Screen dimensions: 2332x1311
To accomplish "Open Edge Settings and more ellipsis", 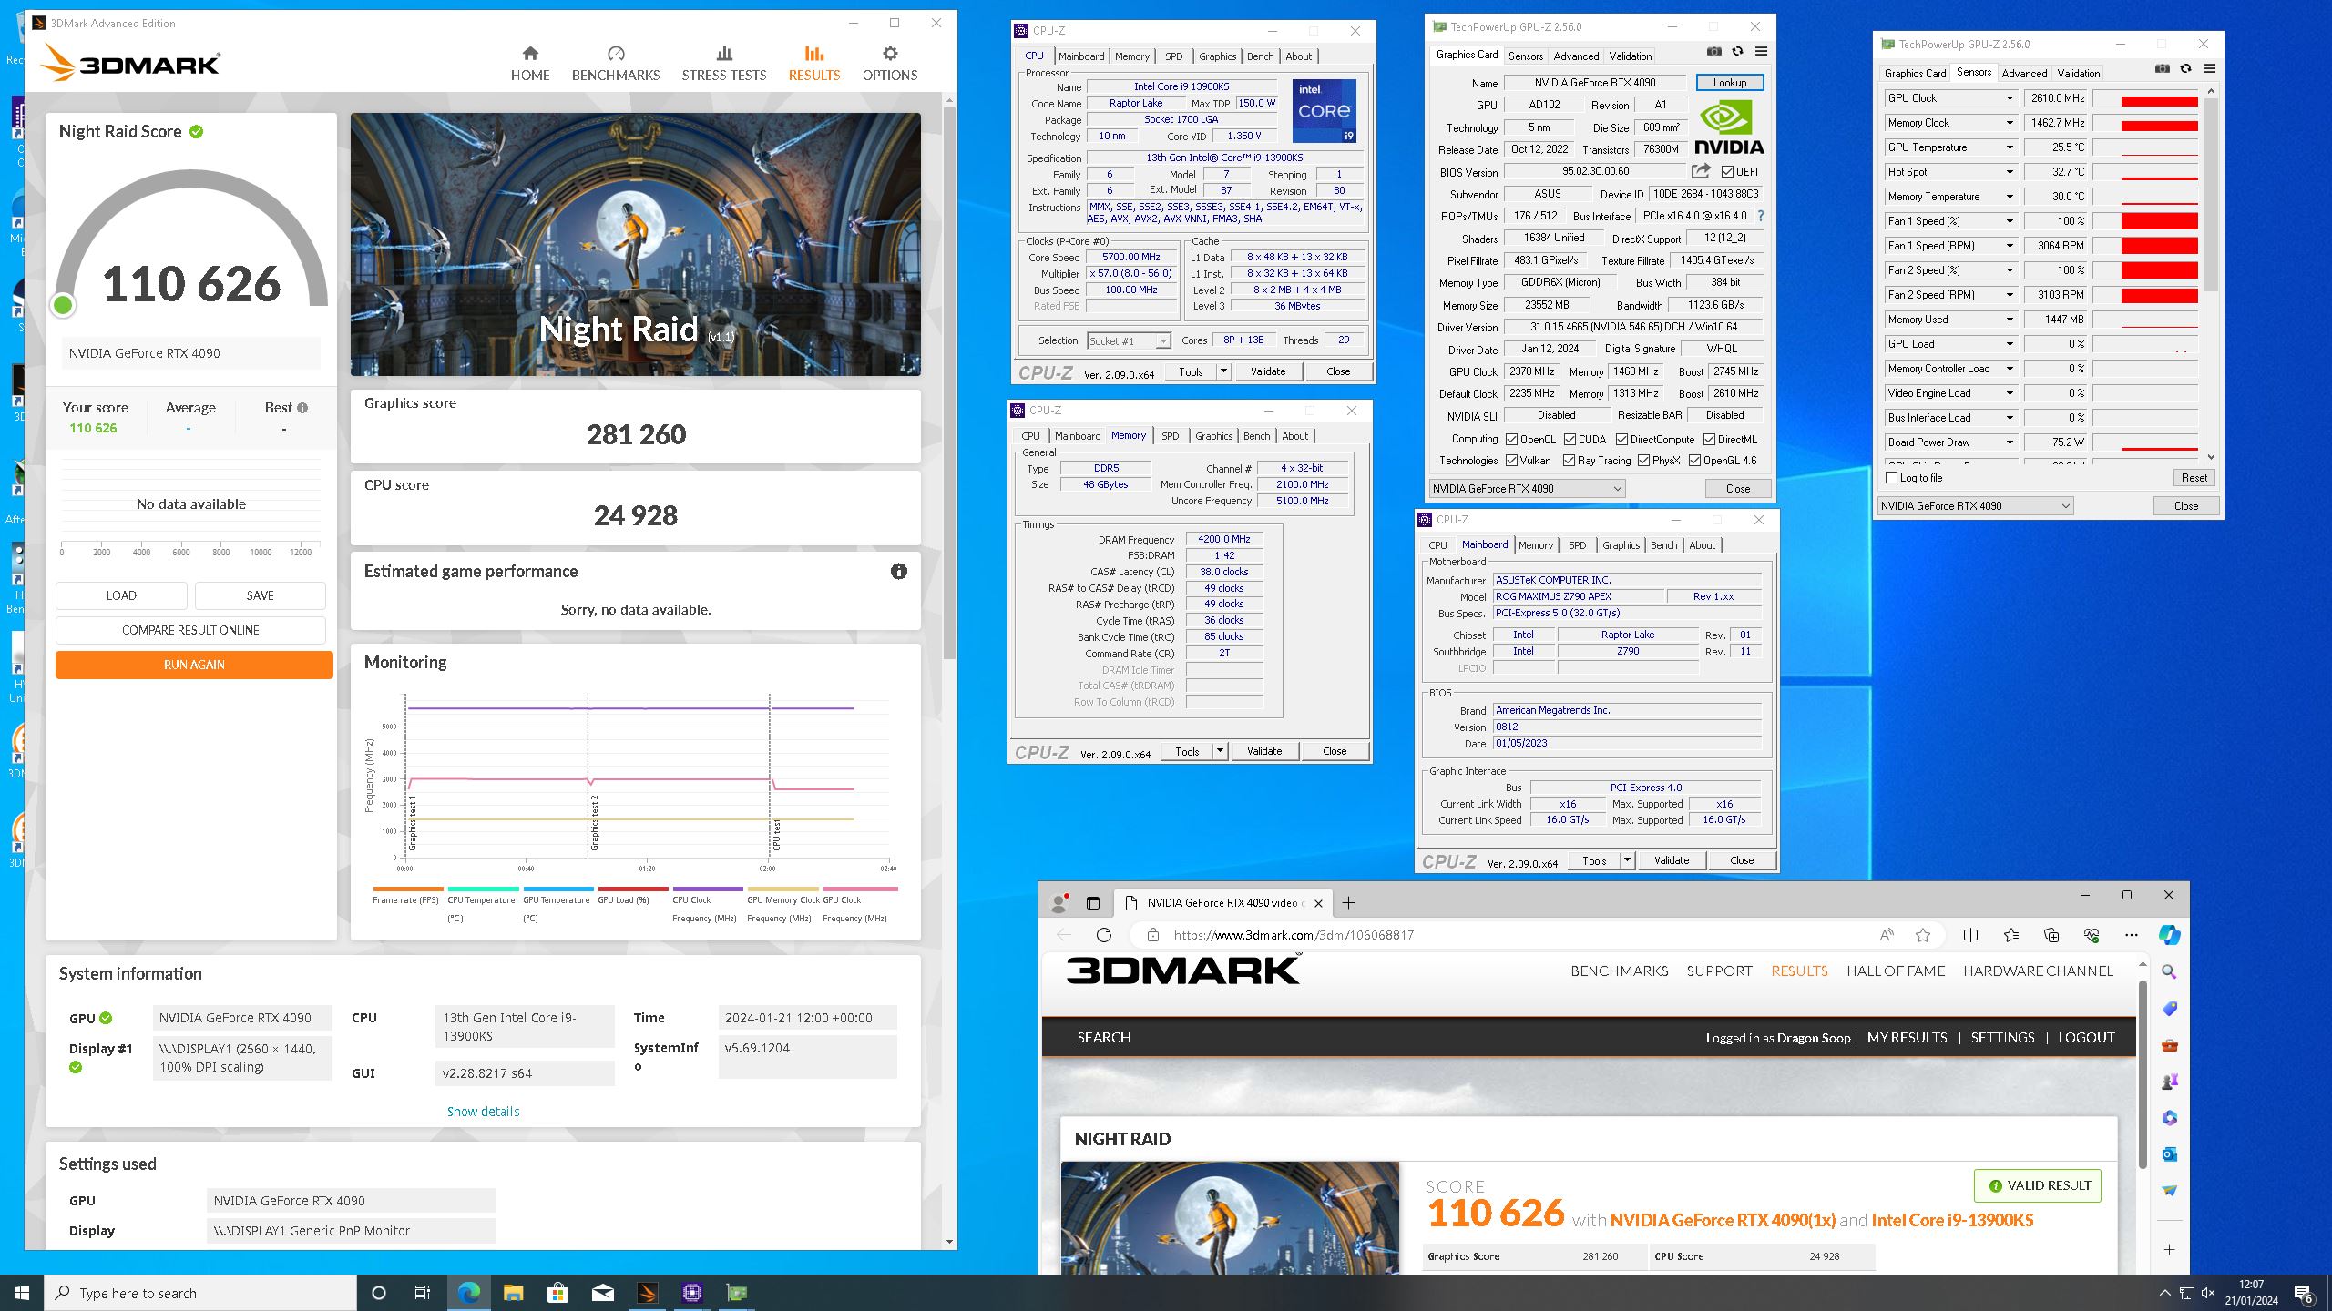I will [x=2131, y=935].
